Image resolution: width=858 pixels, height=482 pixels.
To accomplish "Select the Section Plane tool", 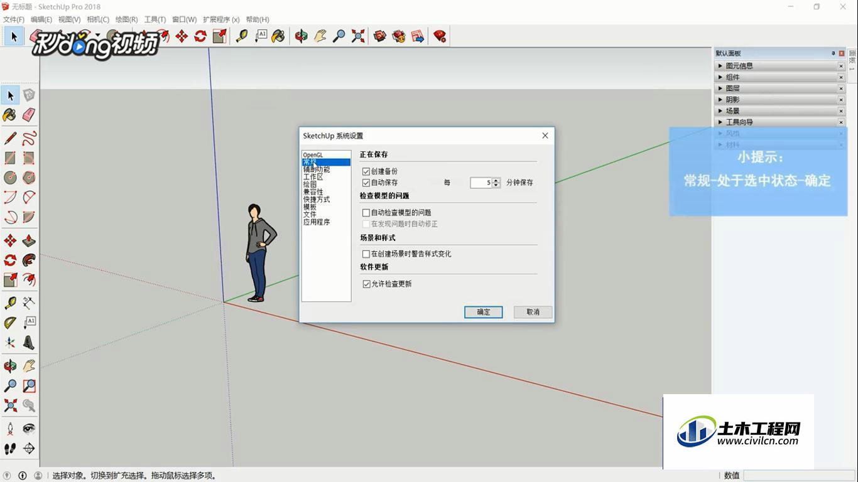I will click(x=29, y=449).
